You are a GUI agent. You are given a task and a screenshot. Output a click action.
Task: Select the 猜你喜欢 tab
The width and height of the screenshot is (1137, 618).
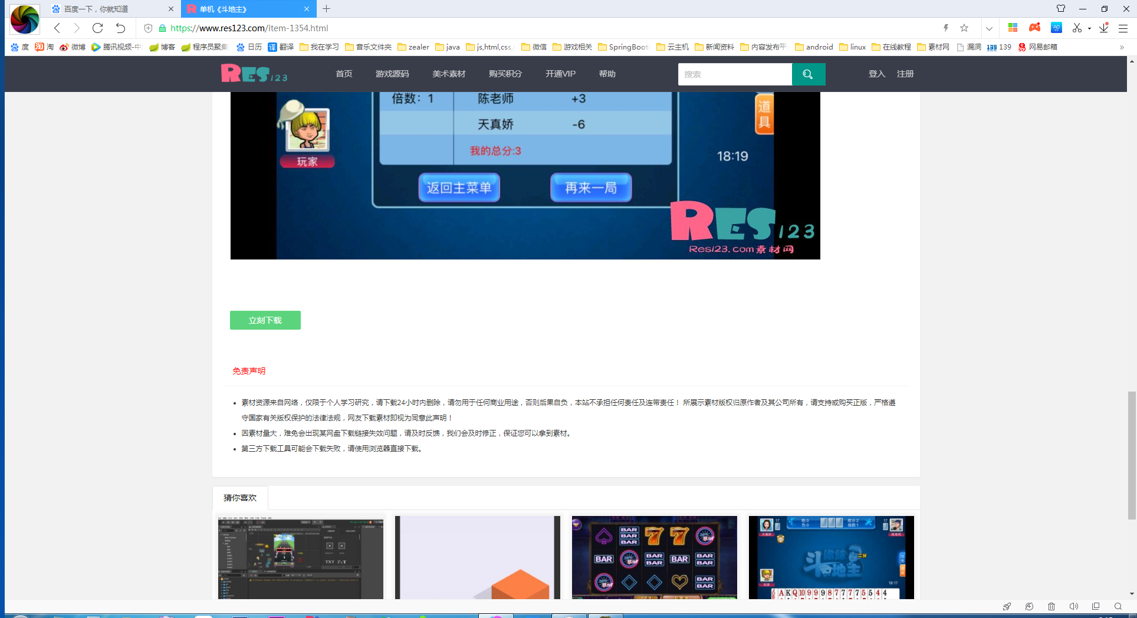coord(240,498)
